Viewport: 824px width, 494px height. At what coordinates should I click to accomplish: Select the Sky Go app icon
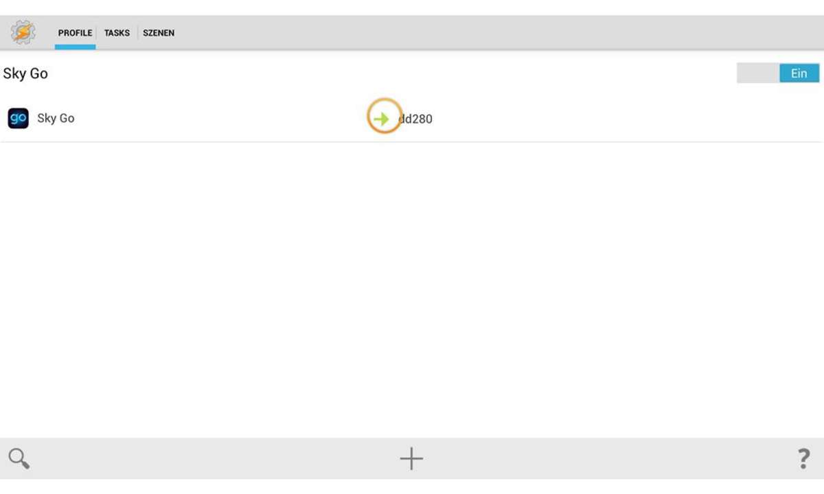pos(18,118)
